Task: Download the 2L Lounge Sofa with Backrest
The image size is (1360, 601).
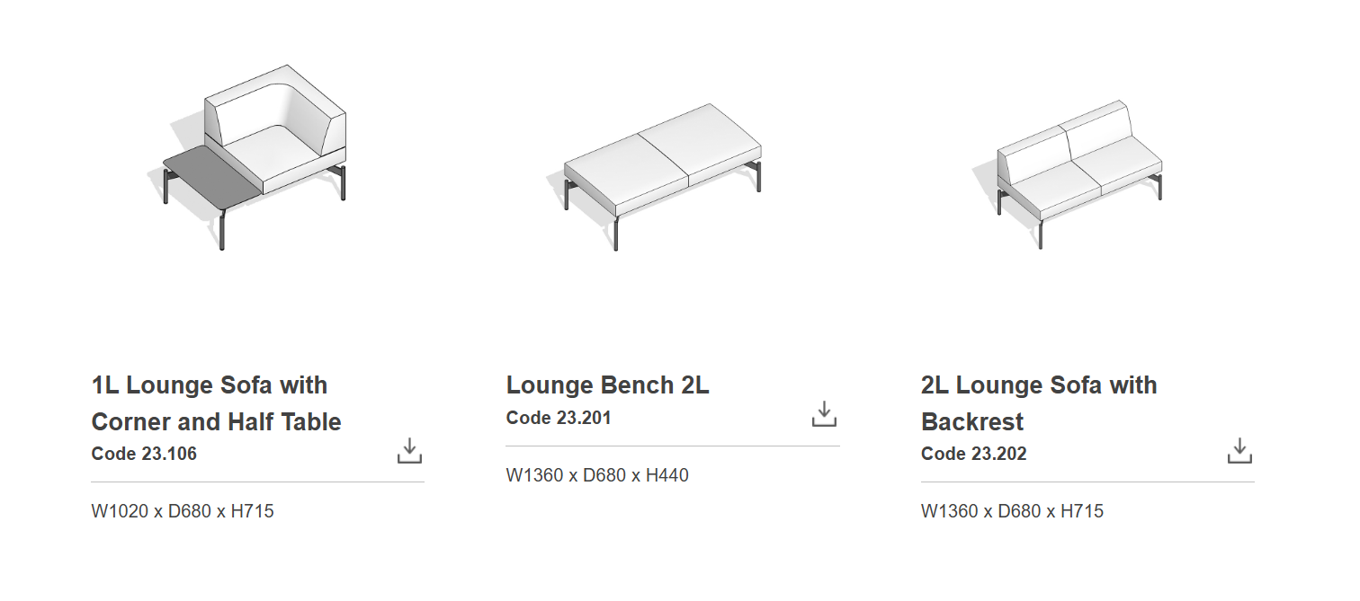Action: (1239, 451)
